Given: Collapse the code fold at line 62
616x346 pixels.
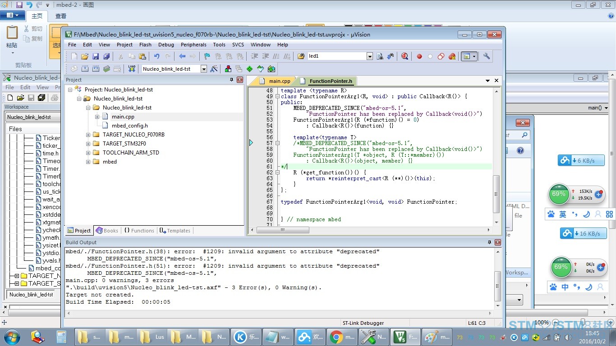Looking at the screenshot, I should tap(278, 173).
